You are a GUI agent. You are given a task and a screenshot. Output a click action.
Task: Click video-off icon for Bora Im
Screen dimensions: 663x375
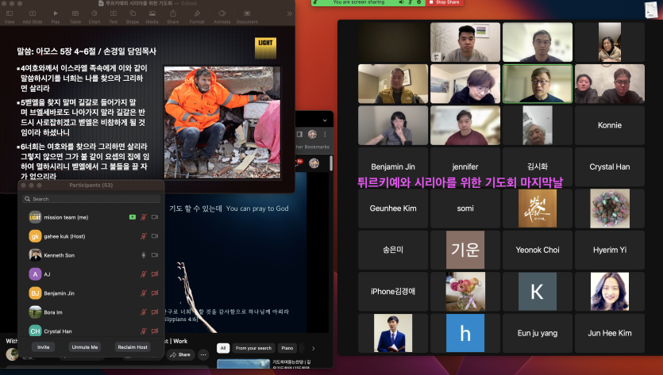tap(155, 312)
